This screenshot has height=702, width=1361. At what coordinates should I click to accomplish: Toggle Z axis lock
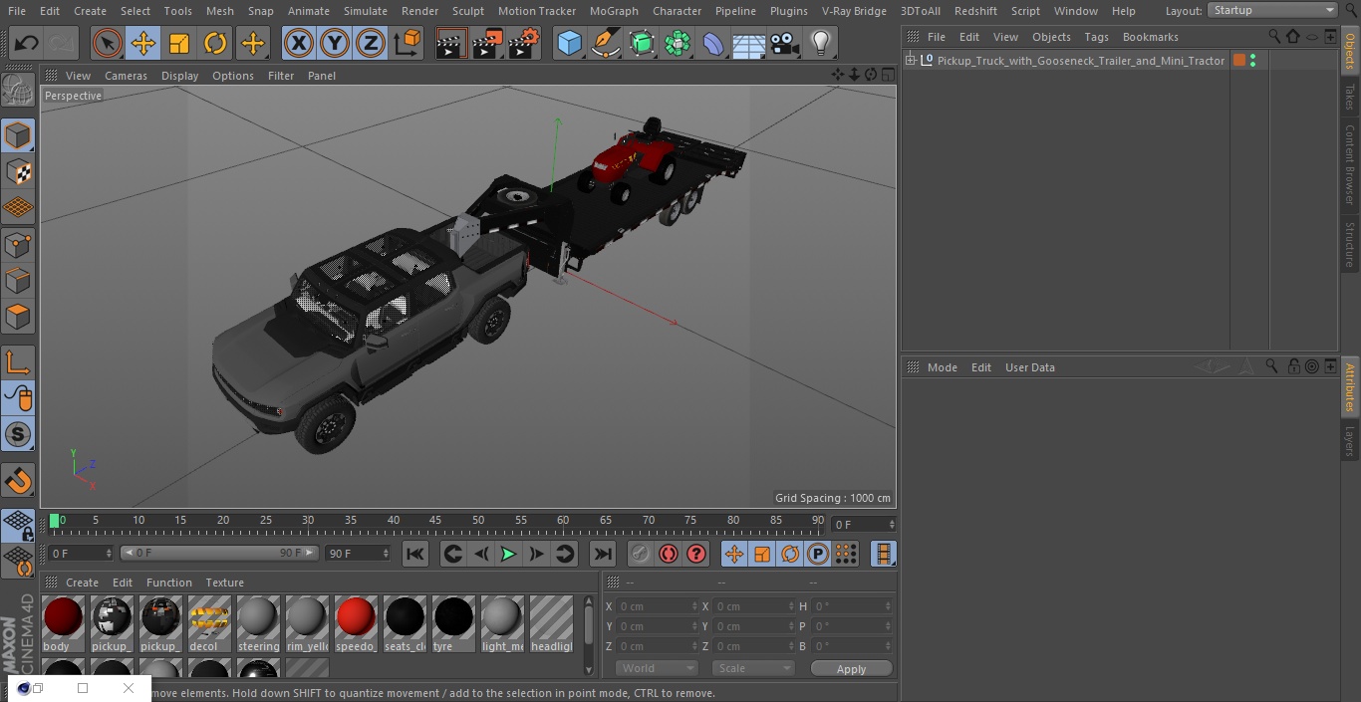pyautogui.click(x=371, y=44)
